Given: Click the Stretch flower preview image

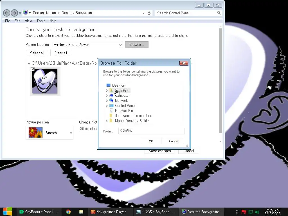Looking at the screenshot, I should (x=35, y=133).
